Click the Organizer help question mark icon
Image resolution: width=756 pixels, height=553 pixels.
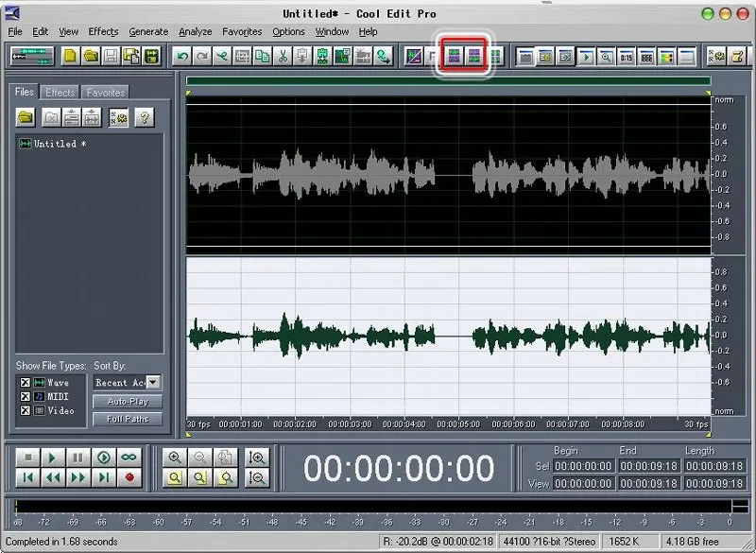tap(145, 117)
